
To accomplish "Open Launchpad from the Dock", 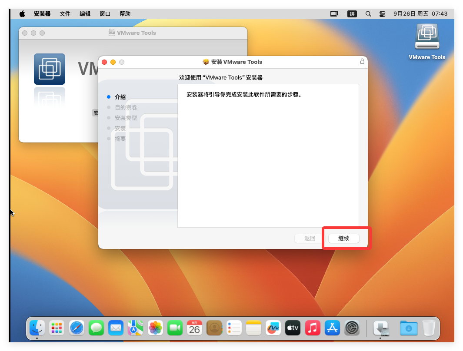I will (x=57, y=328).
